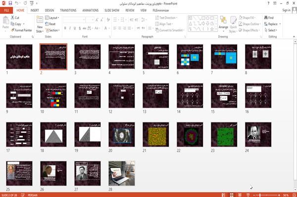Toggle text Shadow formatting
Screen dimensions: 297x197
(x=80, y=28)
